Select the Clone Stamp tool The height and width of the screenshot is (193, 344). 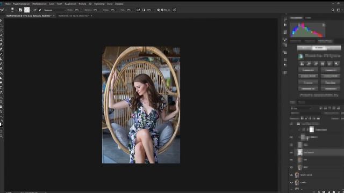[1, 59]
